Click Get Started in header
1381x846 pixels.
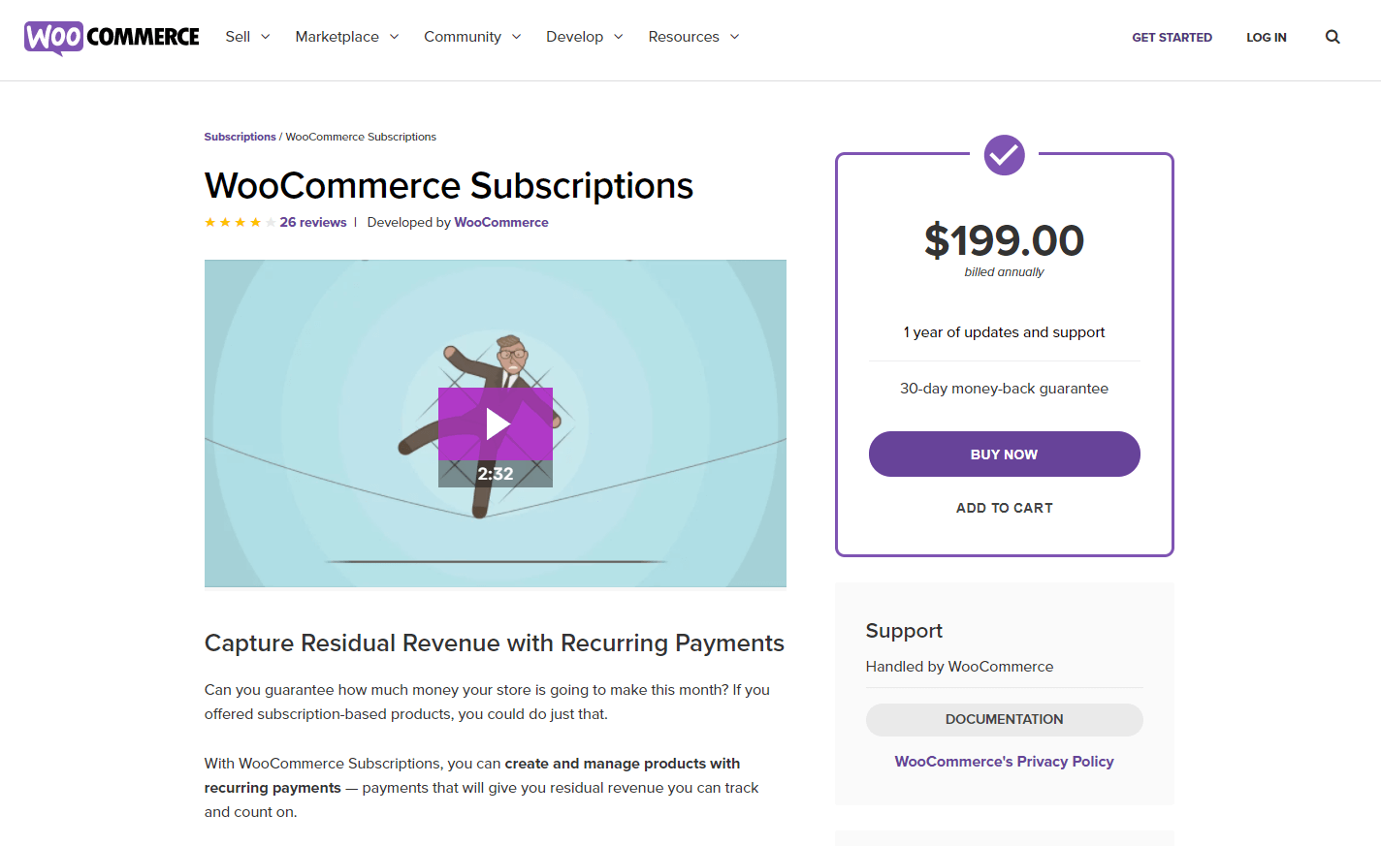pyautogui.click(x=1172, y=38)
